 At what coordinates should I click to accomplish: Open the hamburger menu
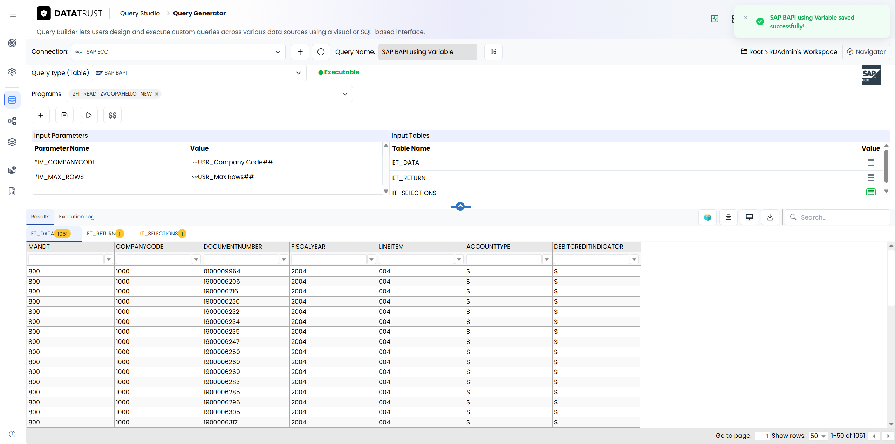coord(13,14)
